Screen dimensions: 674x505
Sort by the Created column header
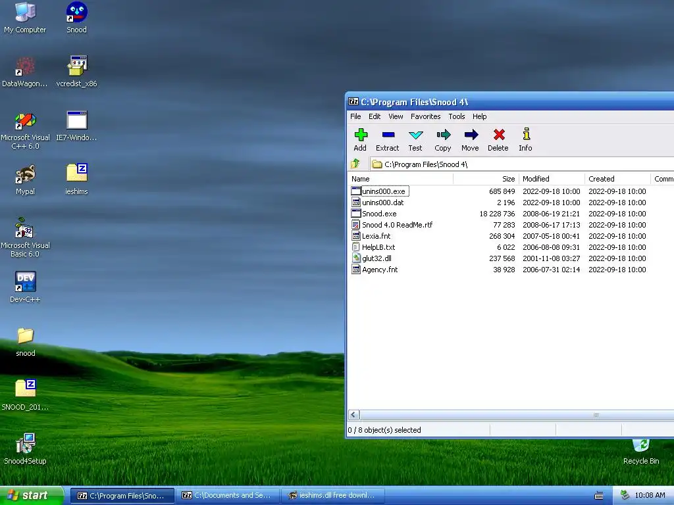pyautogui.click(x=617, y=179)
